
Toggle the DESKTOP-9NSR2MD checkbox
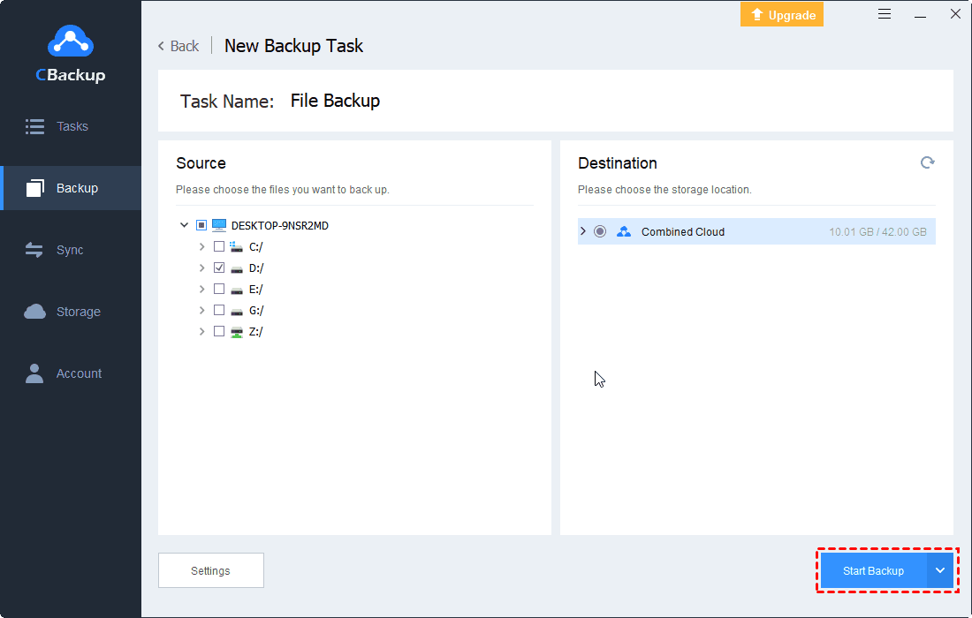click(201, 225)
